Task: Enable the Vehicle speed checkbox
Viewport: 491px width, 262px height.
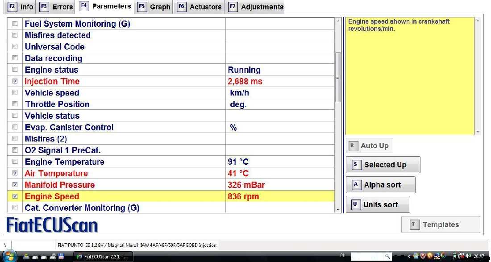Action: tap(15, 93)
